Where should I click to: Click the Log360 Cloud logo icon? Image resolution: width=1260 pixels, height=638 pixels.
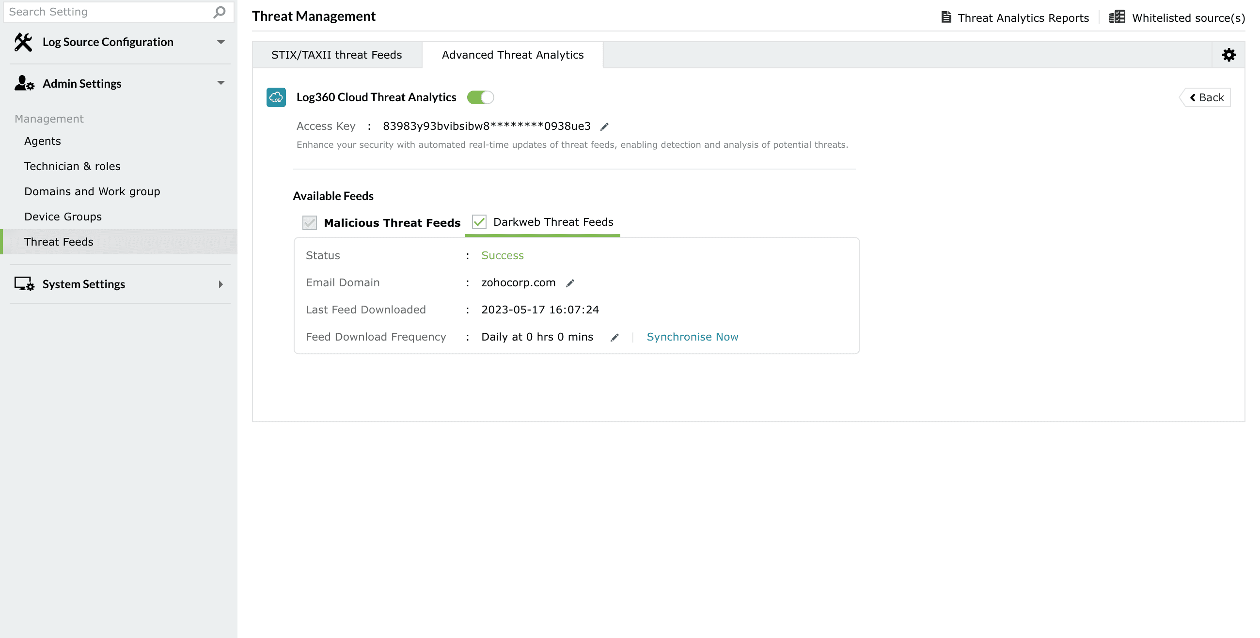point(276,97)
